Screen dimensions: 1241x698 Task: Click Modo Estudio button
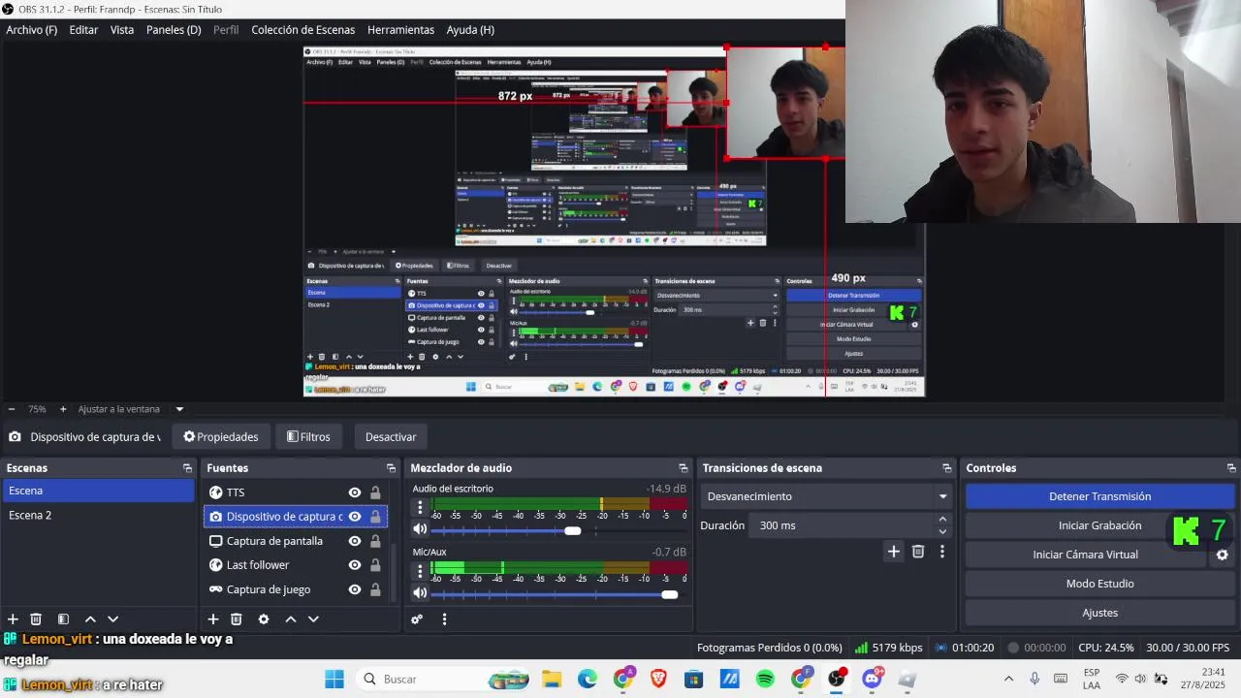pos(1099,584)
